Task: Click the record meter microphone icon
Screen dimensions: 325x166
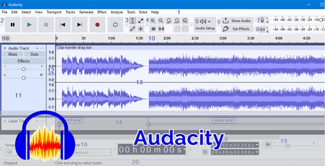Action: (262, 20)
